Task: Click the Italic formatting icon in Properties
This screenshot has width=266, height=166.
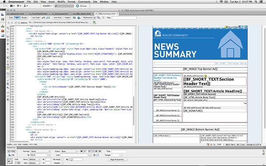Action: tap(85, 151)
